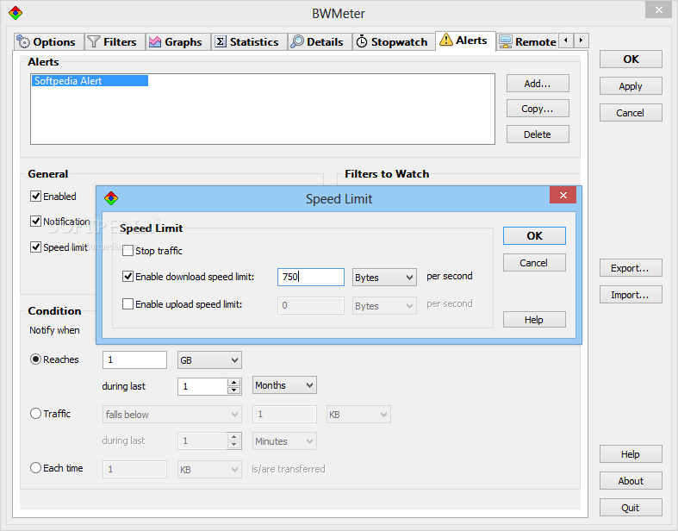Click Cancel in the Speed Limit dialog
Screen dimensions: 678x531
534,263
